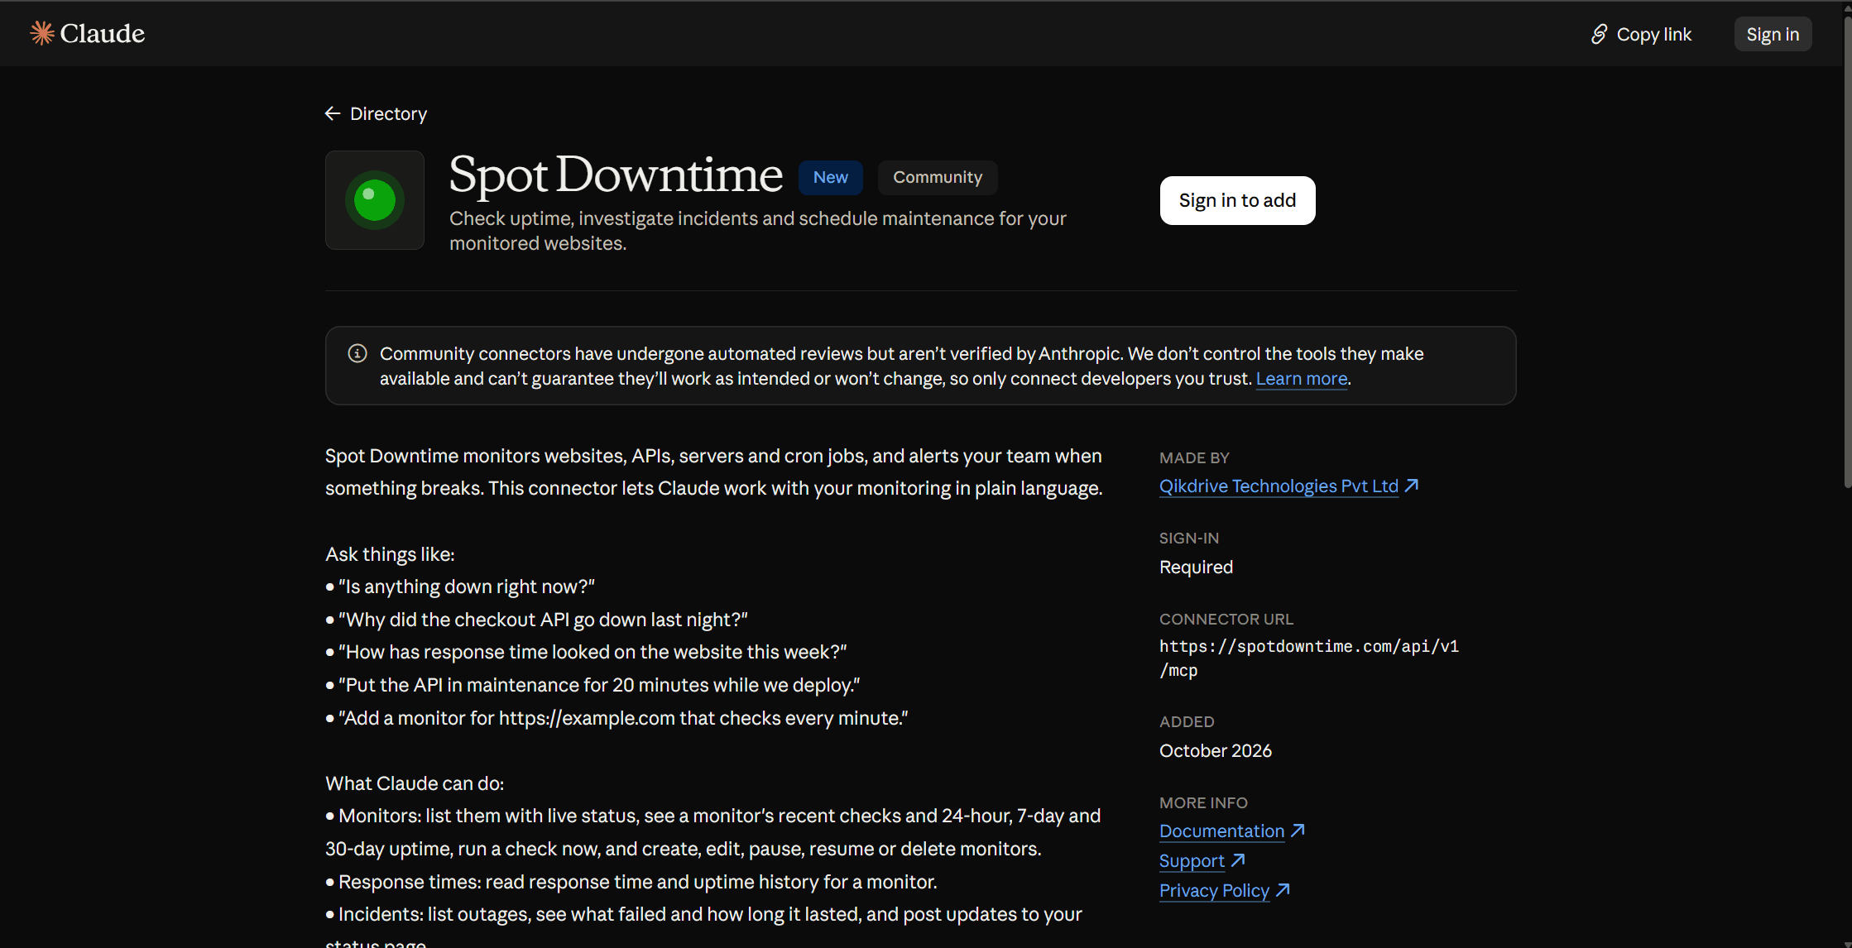This screenshot has height=948, width=1852.
Task: Click the Spot Downtime green dot app icon
Action: pyautogui.click(x=375, y=200)
